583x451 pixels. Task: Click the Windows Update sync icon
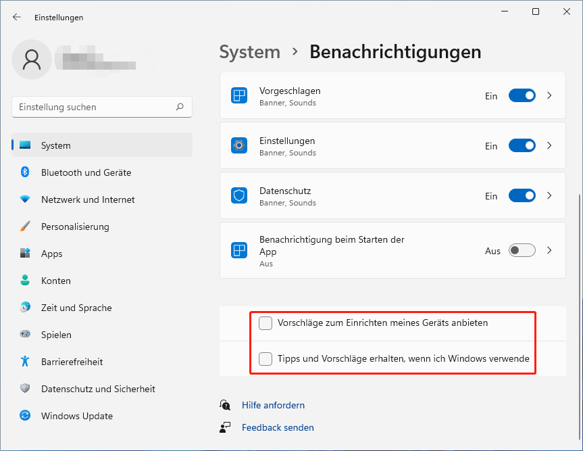pos(25,415)
